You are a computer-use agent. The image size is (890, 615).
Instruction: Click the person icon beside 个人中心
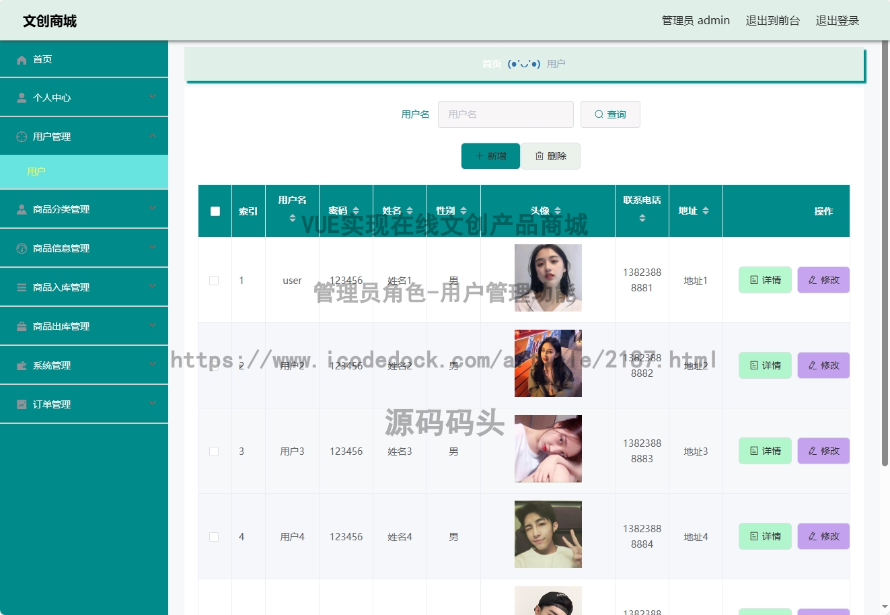click(22, 98)
